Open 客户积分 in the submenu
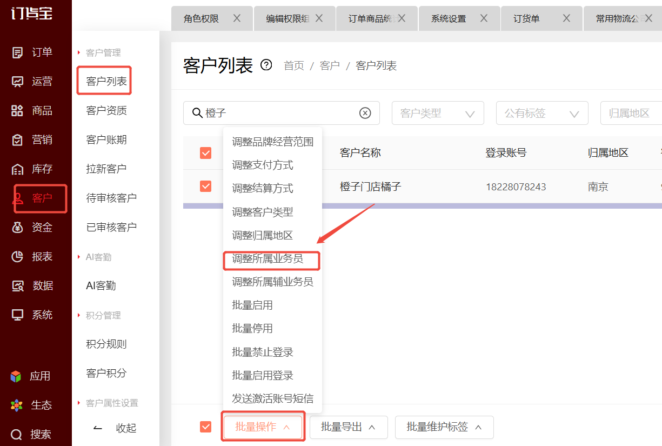 106,373
